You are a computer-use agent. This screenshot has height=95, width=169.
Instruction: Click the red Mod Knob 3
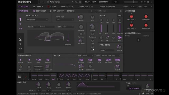coord(132,25)
